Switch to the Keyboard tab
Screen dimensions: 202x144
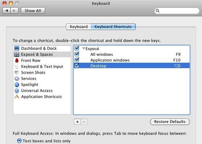point(78,27)
